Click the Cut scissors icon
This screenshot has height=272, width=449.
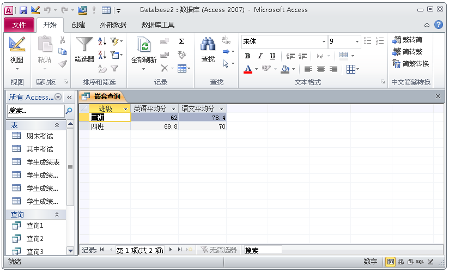click(62, 40)
